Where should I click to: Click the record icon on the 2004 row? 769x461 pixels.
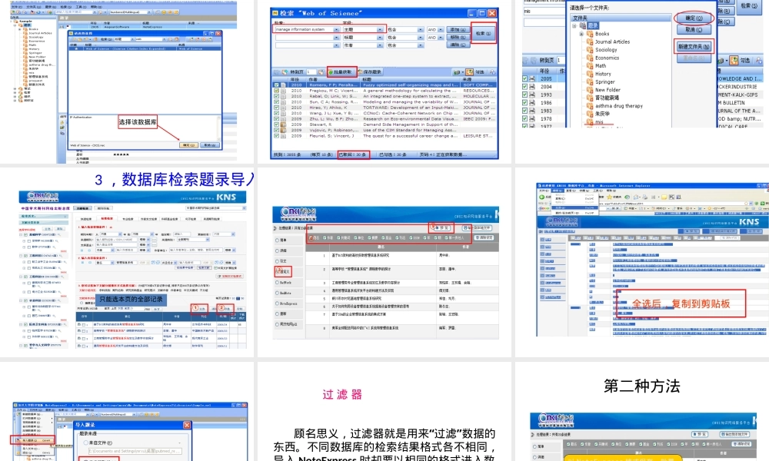pos(532,87)
